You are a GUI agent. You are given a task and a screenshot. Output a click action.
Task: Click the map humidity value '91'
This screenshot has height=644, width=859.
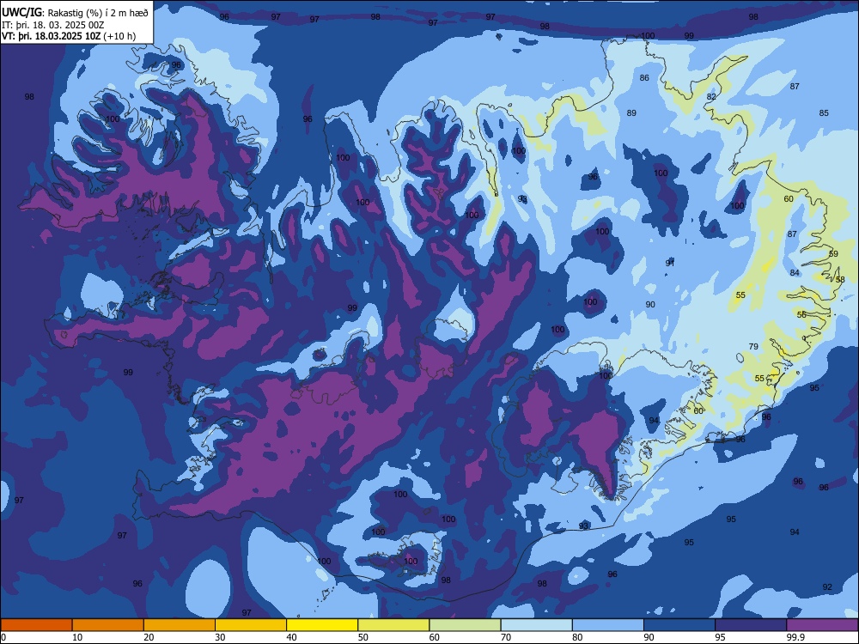click(669, 263)
